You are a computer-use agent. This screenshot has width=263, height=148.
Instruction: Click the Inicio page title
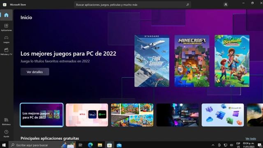26,17
